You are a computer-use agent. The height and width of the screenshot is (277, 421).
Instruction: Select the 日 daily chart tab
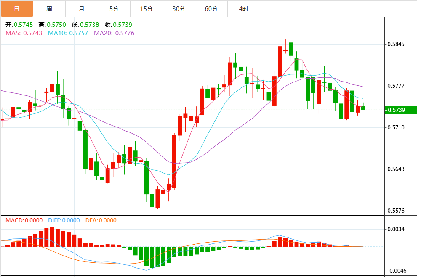click(x=16, y=8)
